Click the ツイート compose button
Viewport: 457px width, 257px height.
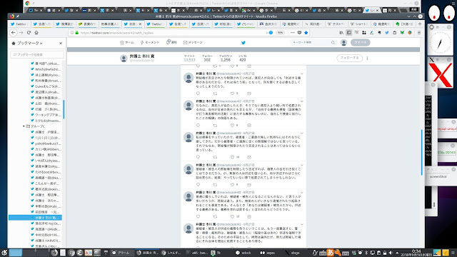tap(360, 43)
